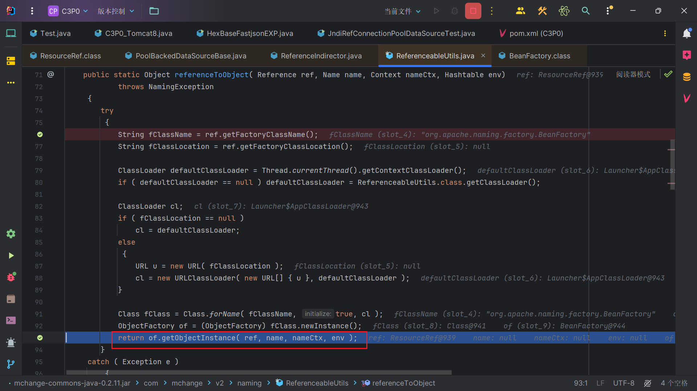The image size is (697, 391).
Task: Switch to ReferenceIndirector.java tab
Action: [x=316, y=56]
